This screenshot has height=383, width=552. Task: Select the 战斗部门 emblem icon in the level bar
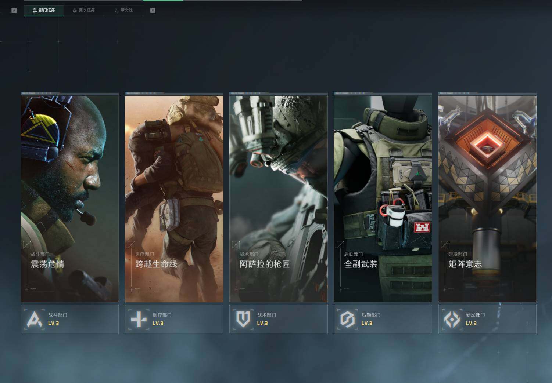[x=35, y=319]
